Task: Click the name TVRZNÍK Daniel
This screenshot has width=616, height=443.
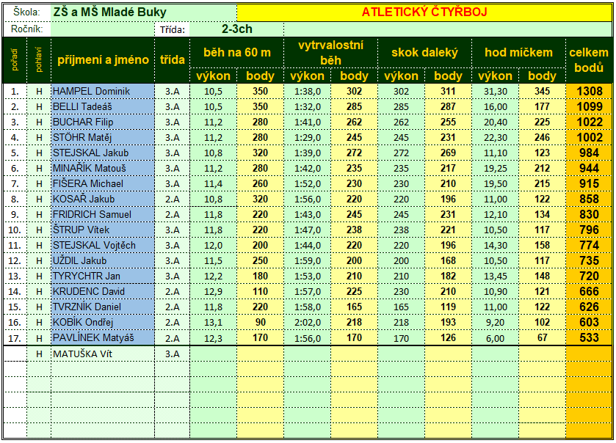Action: [87, 307]
